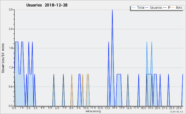Click the Usuarios/10 mins axis label
The width and height of the screenshot is (186, 114).
tap(3, 58)
